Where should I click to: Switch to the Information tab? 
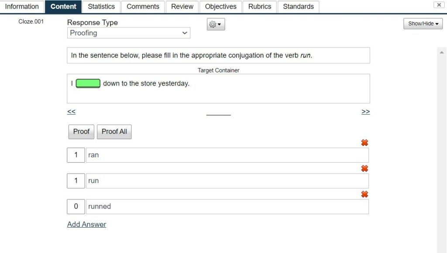(x=22, y=7)
